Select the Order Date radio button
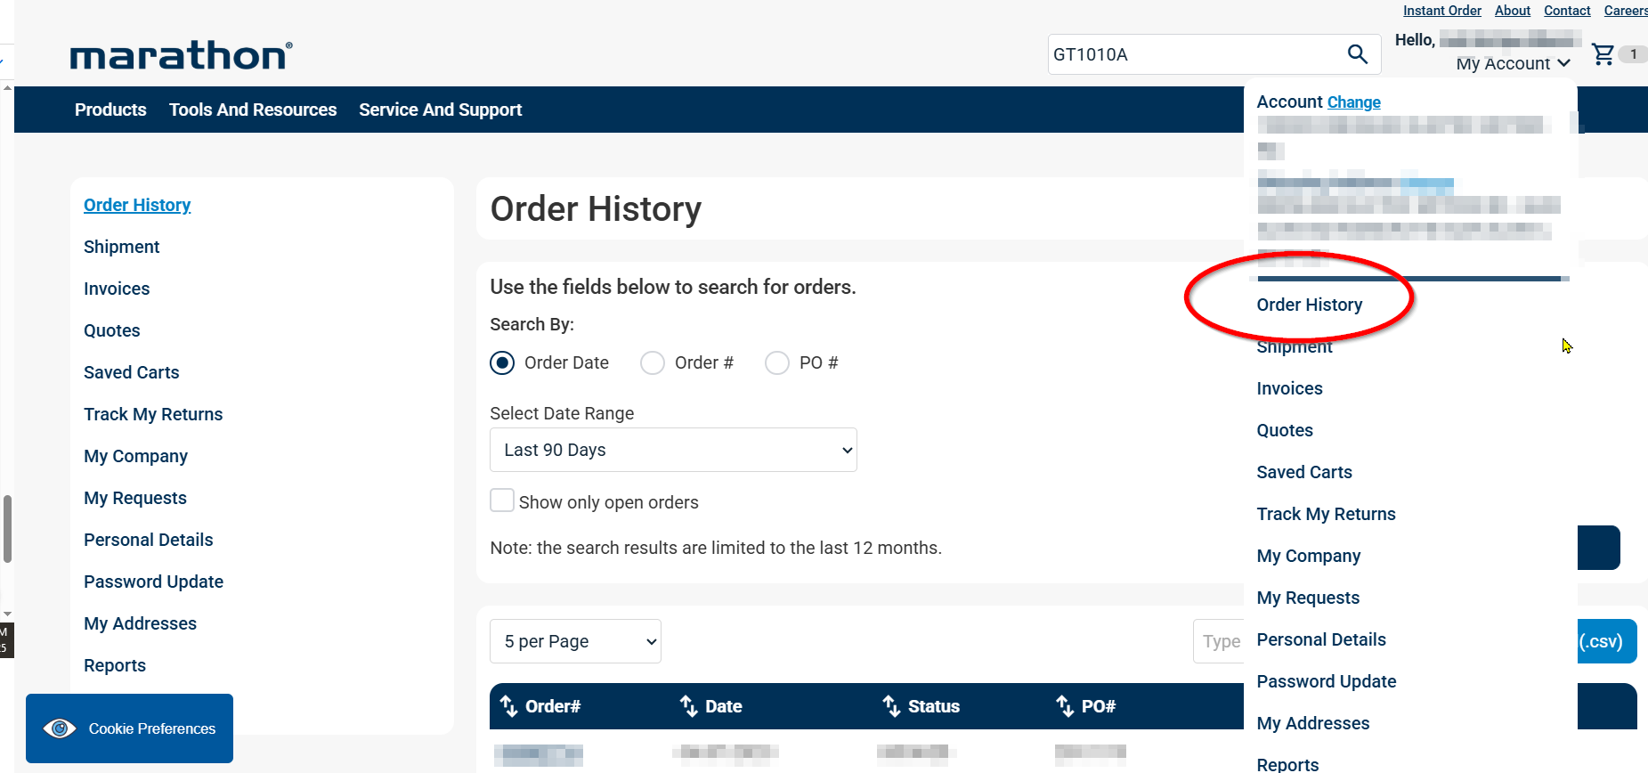The height and width of the screenshot is (773, 1648). (502, 363)
